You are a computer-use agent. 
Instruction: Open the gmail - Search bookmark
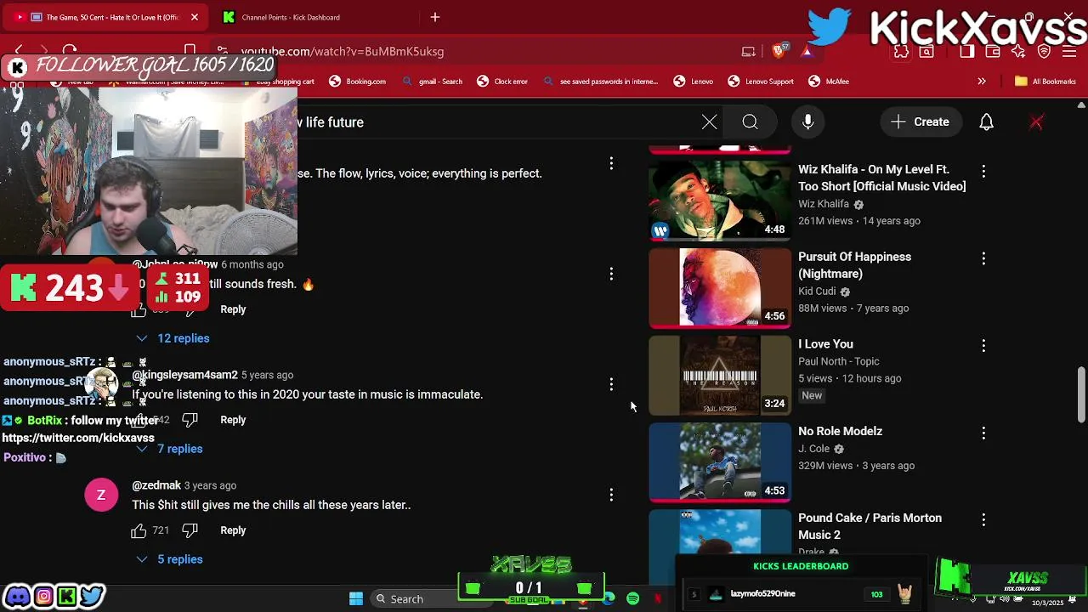[432, 82]
